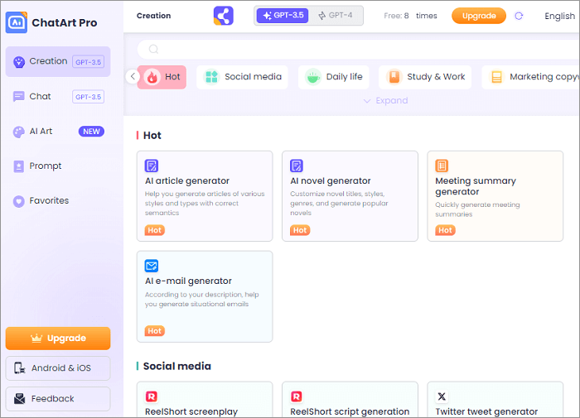Click the search input field
580x418 pixels.
point(358,49)
